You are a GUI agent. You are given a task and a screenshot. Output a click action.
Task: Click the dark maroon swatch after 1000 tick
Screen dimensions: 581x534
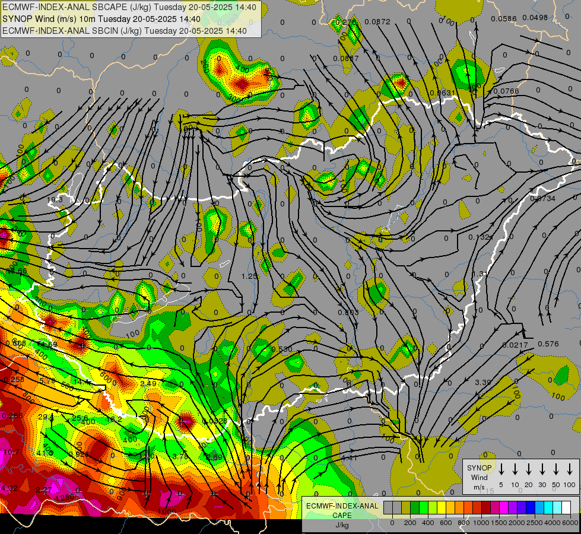click(486, 508)
